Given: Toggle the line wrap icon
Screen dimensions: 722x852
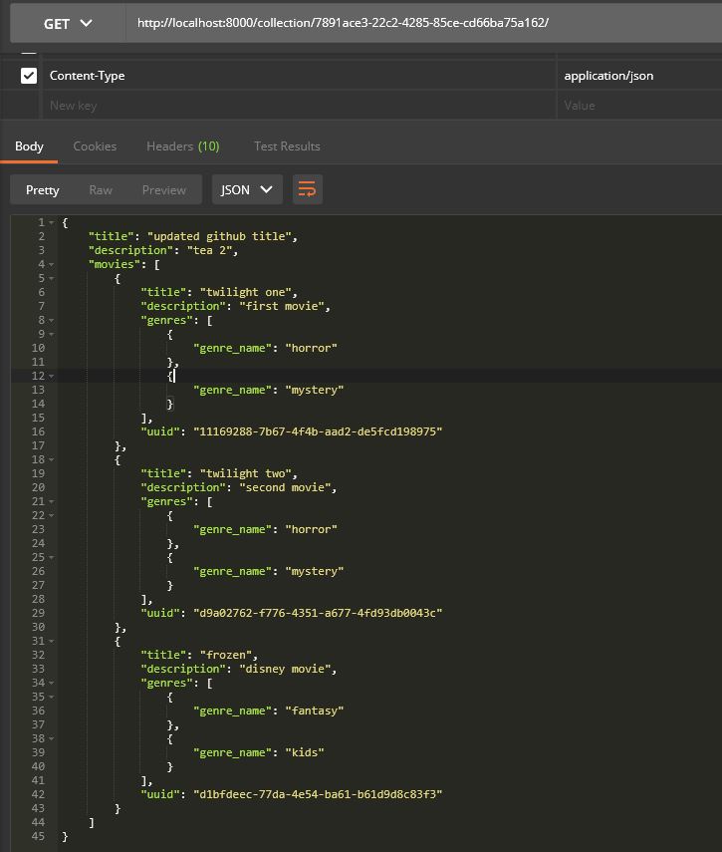Looking at the screenshot, I should (308, 189).
